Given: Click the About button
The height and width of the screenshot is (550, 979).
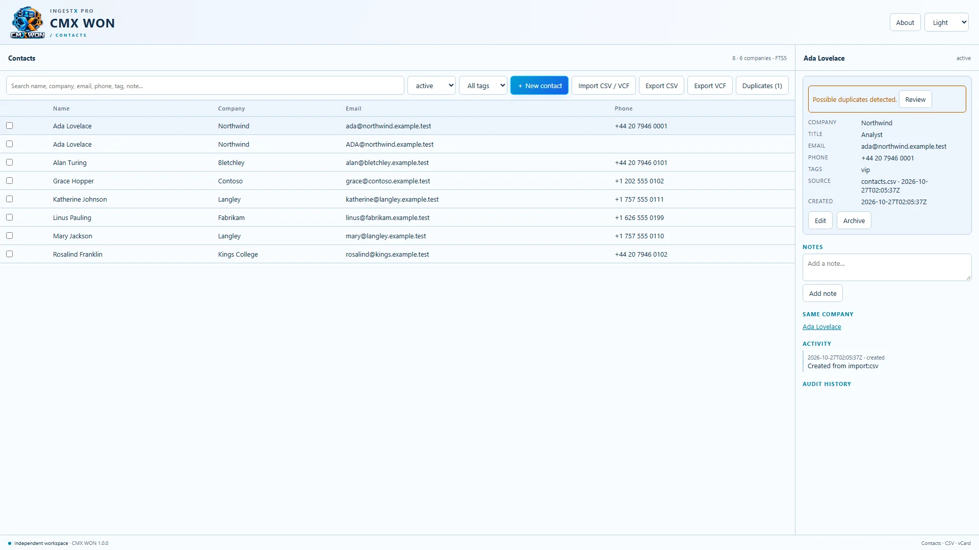Looking at the screenshot, I should (x=905, y=22).
